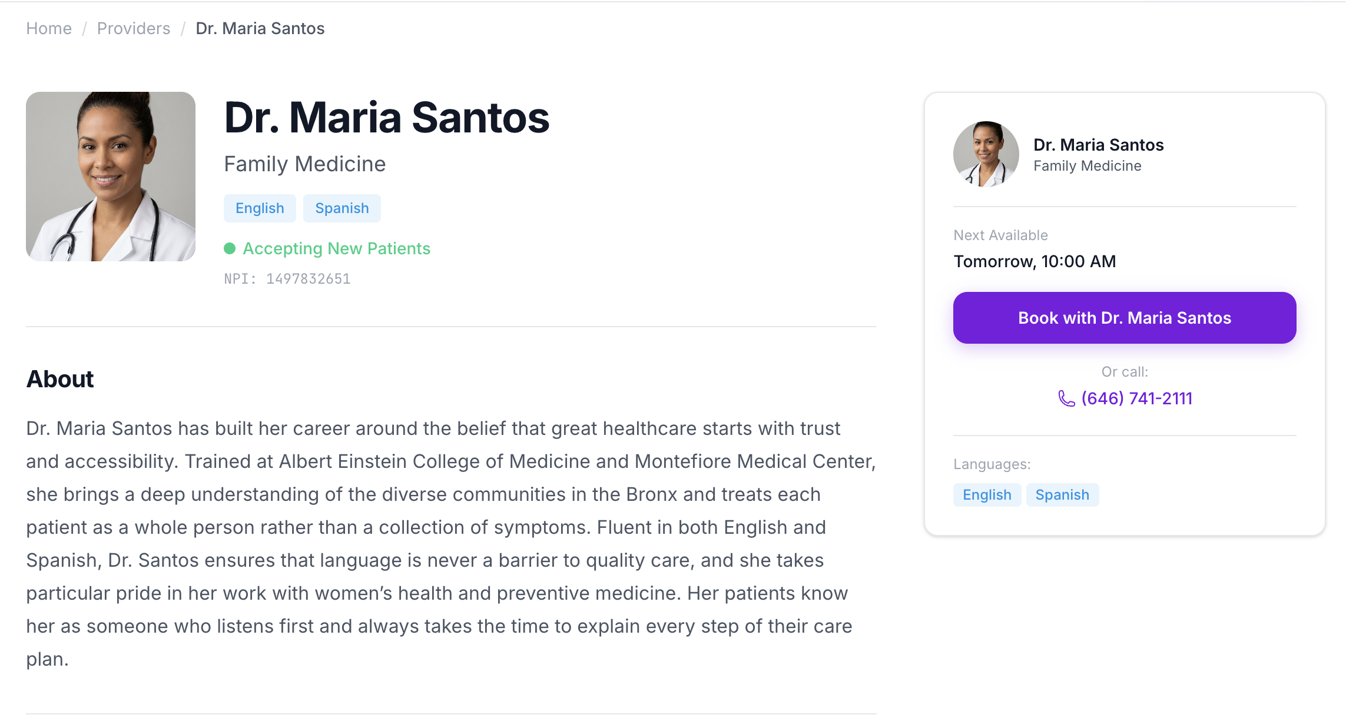
Task: Click the Spanish tag in the Languages section
Action: click(x=1062, y=495)
